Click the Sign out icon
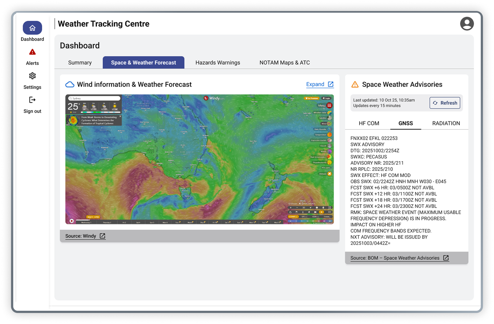The image size is (494, 324). [x=32, y=100]
